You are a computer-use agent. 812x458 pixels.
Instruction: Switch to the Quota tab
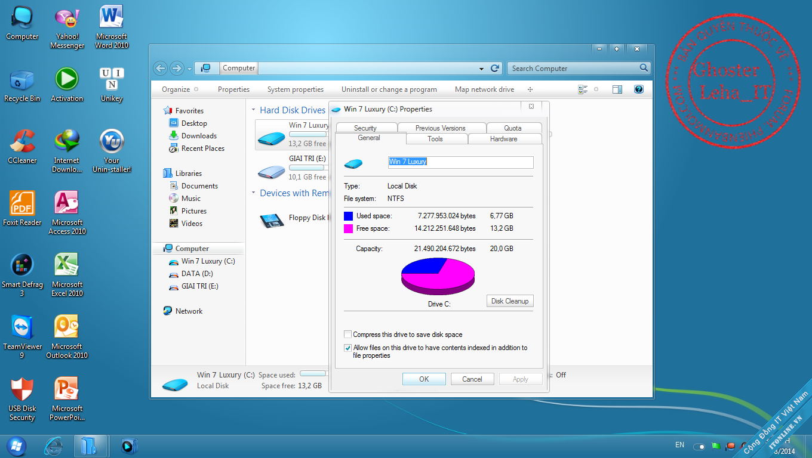(513, 128)
